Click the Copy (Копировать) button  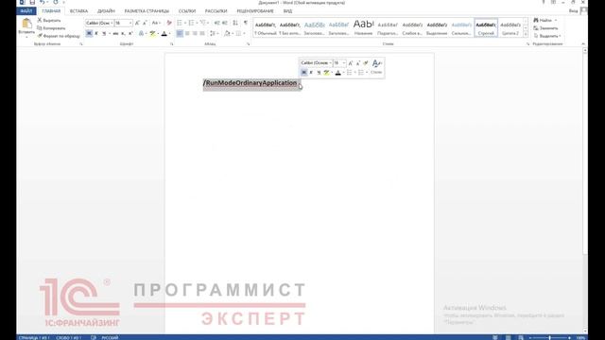51,28
